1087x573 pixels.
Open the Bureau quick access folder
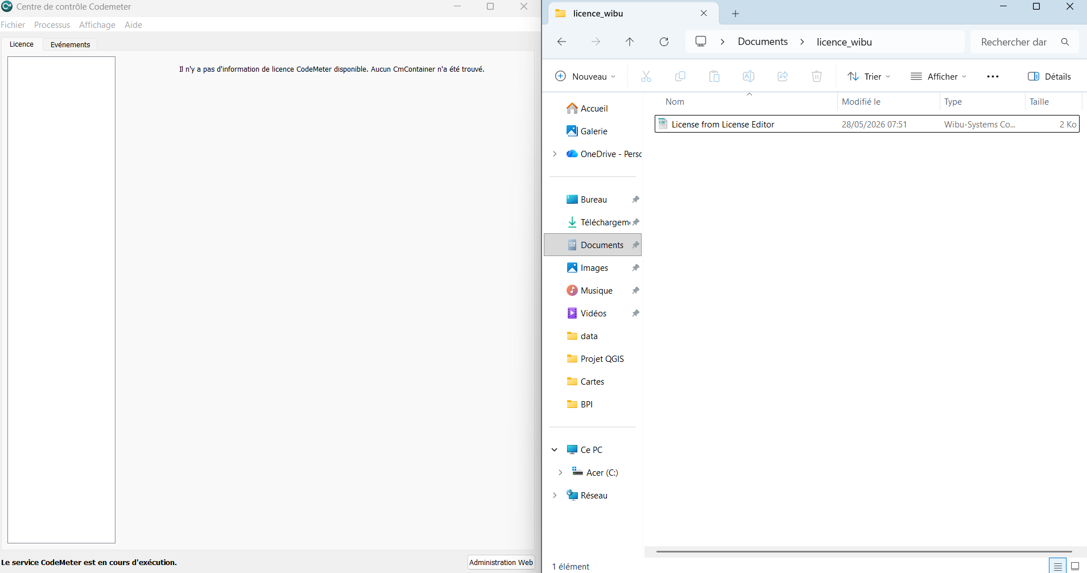point(593,199)
